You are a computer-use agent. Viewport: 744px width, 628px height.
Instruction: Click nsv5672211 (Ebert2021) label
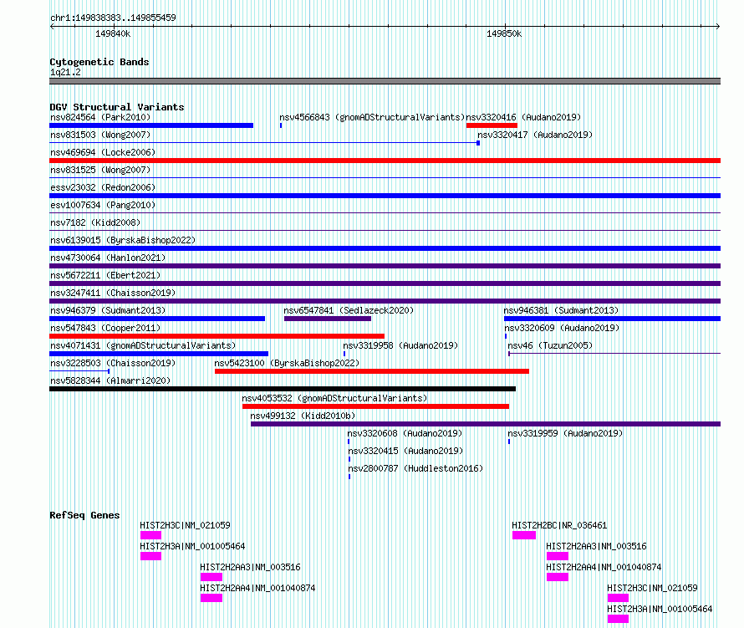pos(105,275)
